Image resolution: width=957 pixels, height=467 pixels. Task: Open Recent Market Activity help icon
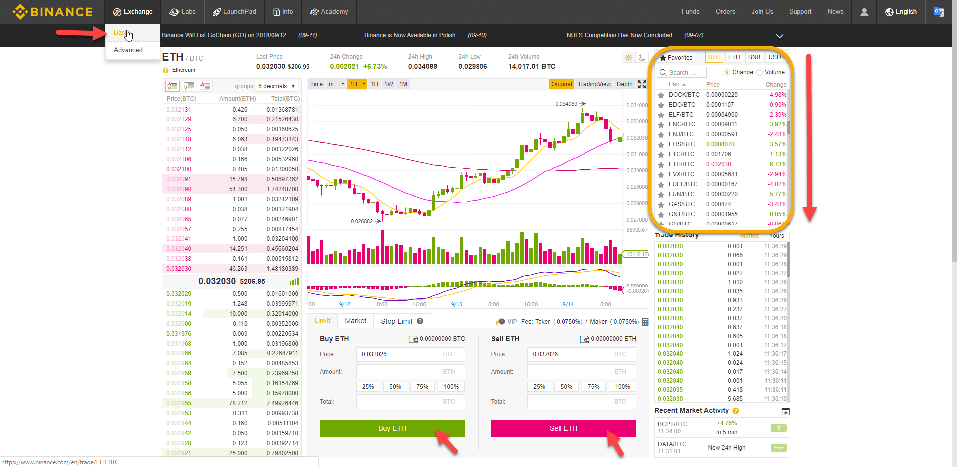736,411
